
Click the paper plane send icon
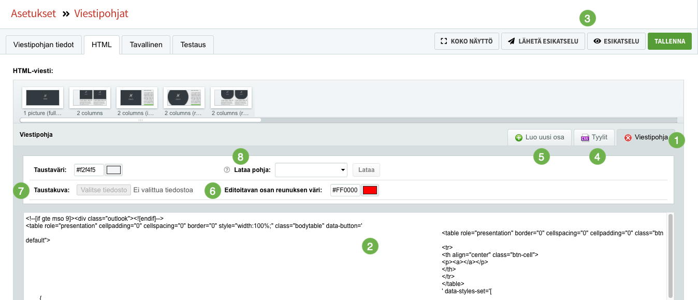(x=511, y=41)
